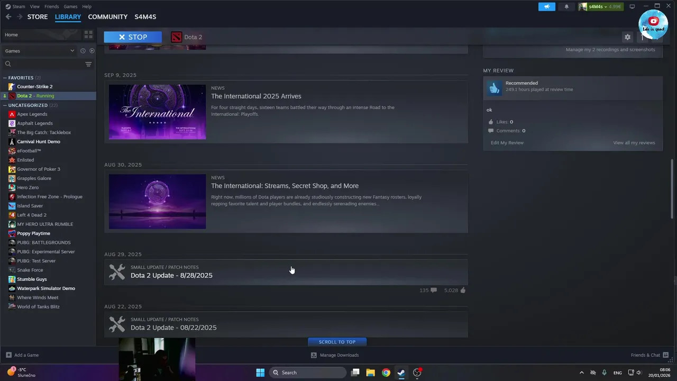Stop the running Dota 2 game
The height and width of the screenshot is (381, 677).
click(133, 37)
